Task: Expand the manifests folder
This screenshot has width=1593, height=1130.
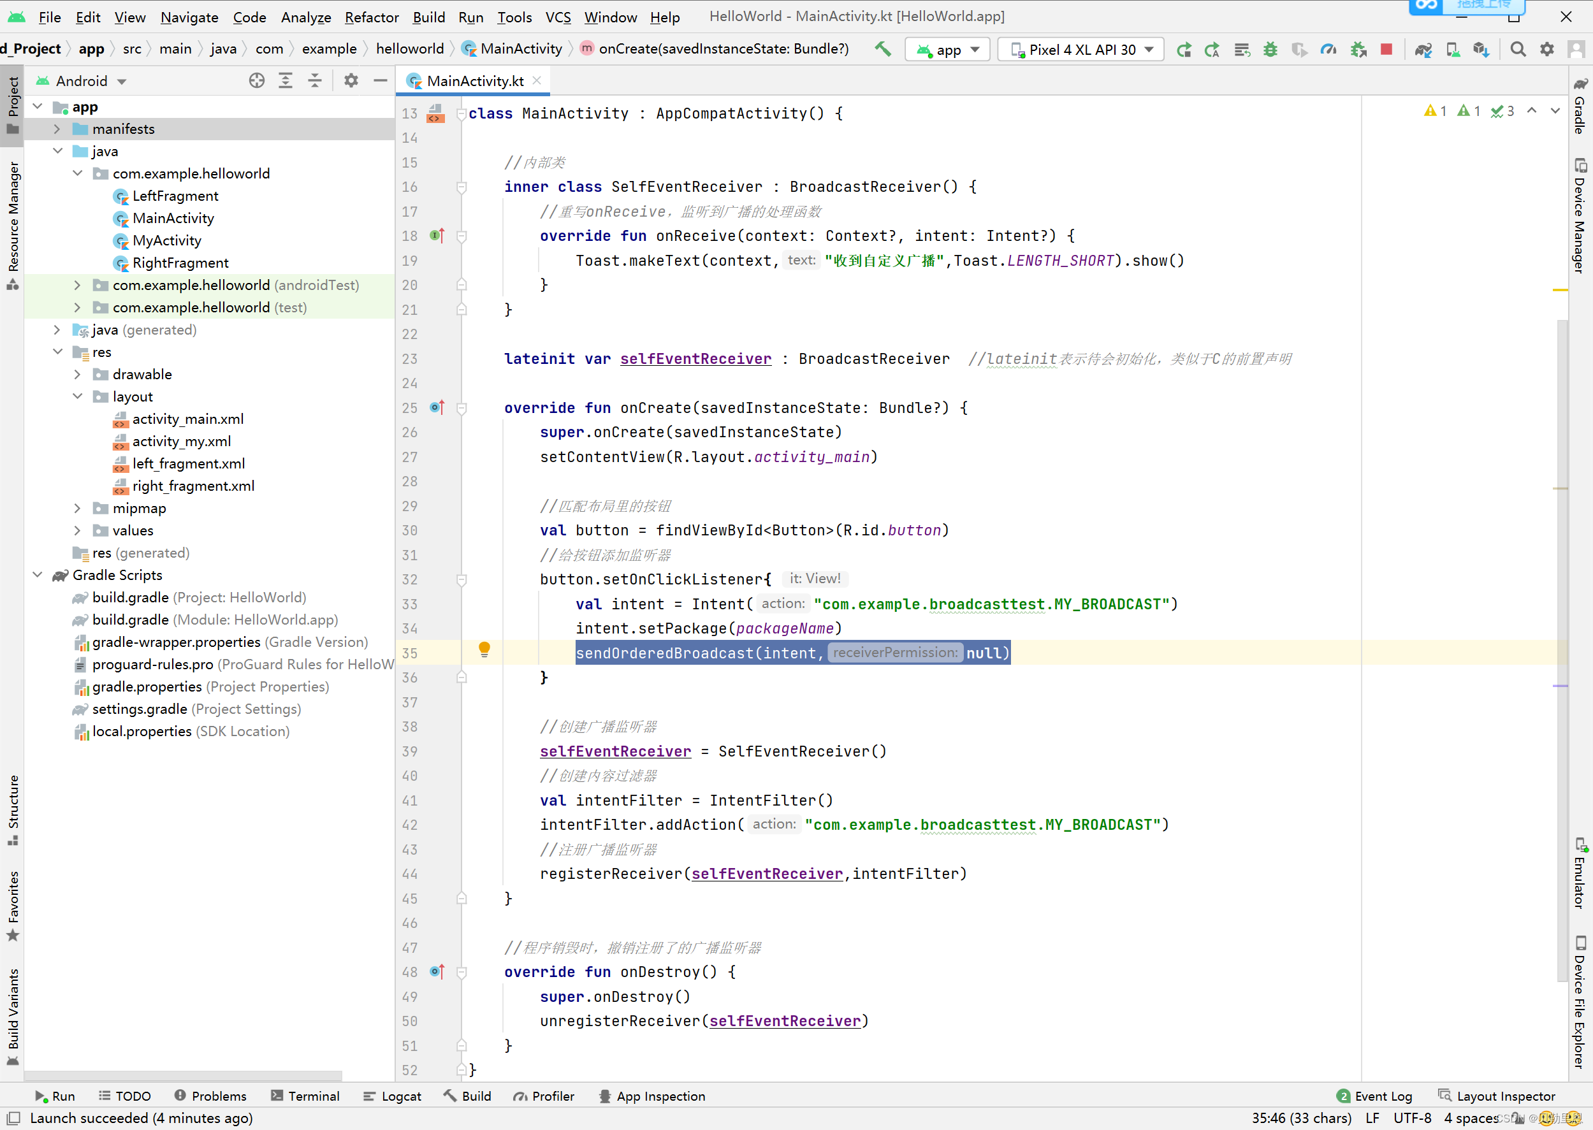Action: (57, 129)
